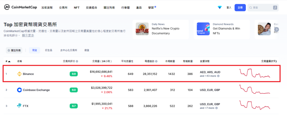
Task: Click info icon next to Binance +43 more
Action: 218,76
